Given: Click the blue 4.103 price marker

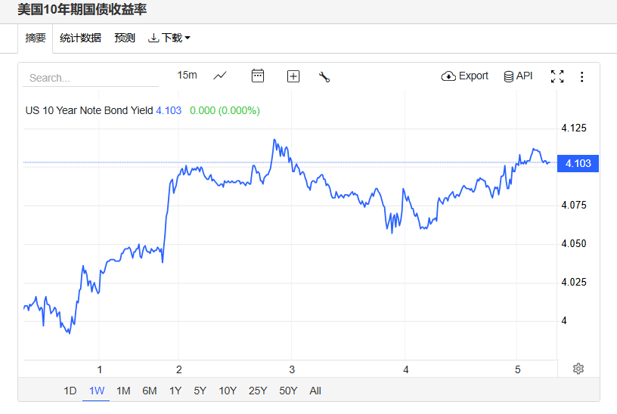Looking at the screenshot, I should click(578, 163).
